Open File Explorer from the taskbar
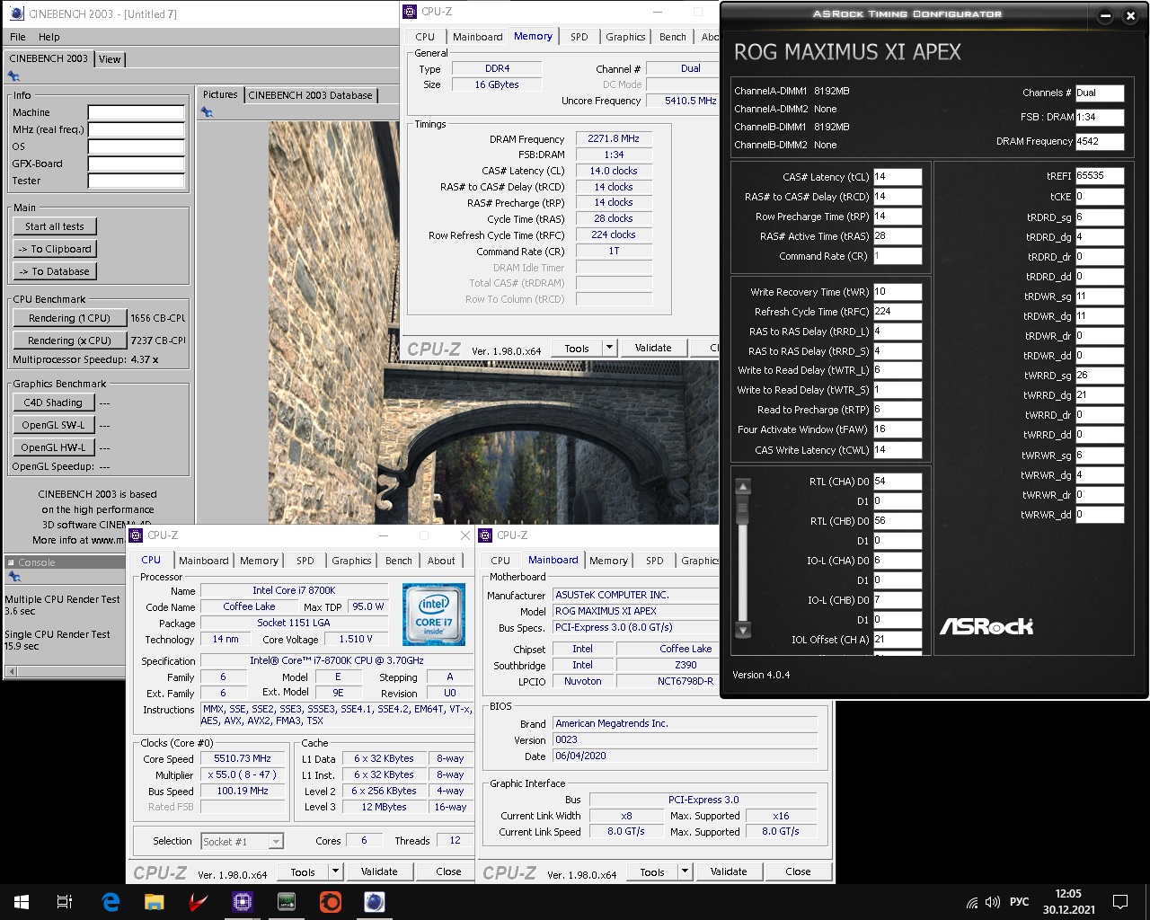 click(x=155, y=902)
